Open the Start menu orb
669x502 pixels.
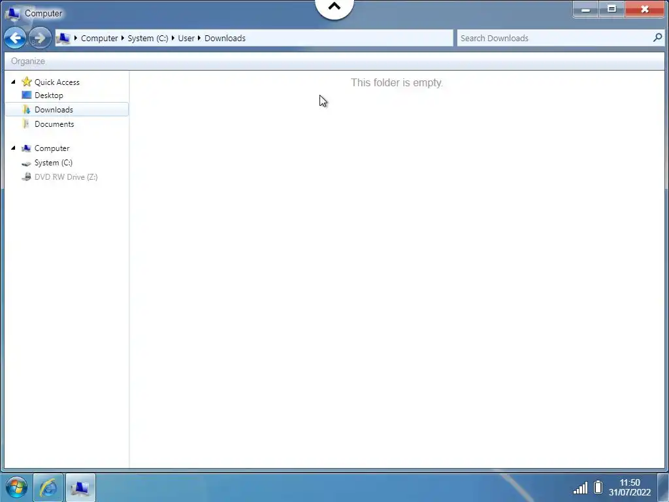[x=16, y=487]
